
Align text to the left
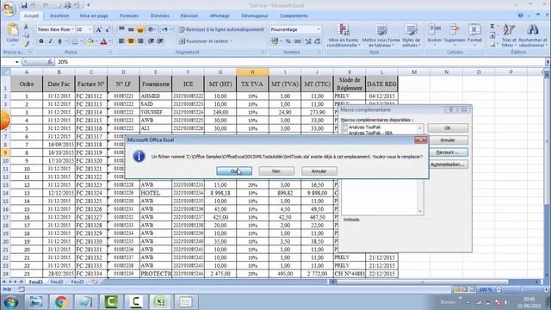121,41
